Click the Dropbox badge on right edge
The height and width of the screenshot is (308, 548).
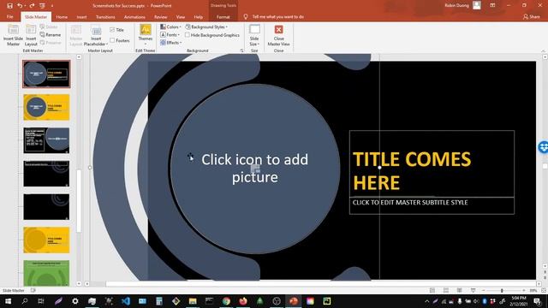pos(543,147)
